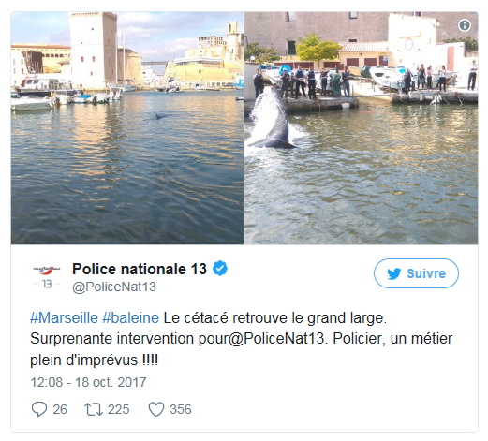Viewport: 488px width, 441px height.
Task: Like the tweet with the heart icon
Action: click(156, 409)
